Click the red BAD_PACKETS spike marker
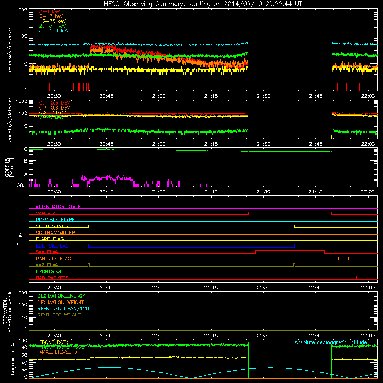This screenshot has width=383, height=383. point(357,278)
